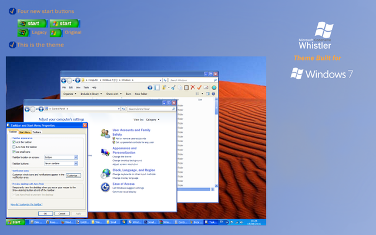
Task: Click the Search Windows input field
Action: tap(193, 80)
